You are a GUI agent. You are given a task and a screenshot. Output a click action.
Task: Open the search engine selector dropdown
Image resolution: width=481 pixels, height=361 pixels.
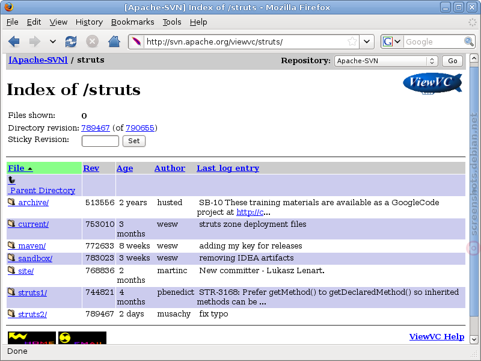point(392,42)
